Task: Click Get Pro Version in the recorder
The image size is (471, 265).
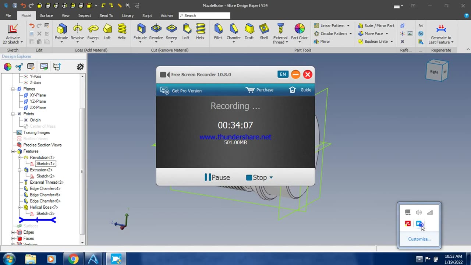Action: 181,91
